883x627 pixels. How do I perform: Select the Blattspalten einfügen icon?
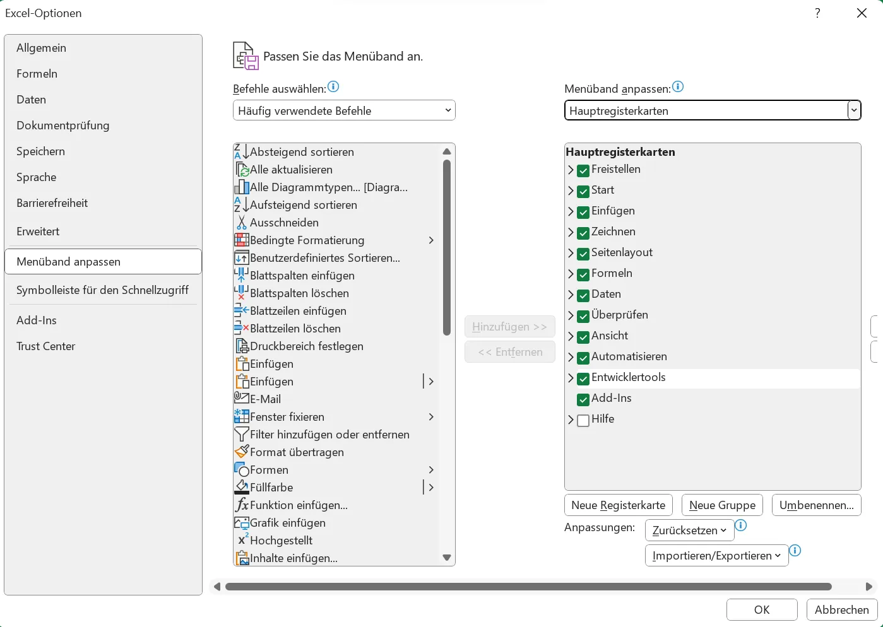point(242,276)
